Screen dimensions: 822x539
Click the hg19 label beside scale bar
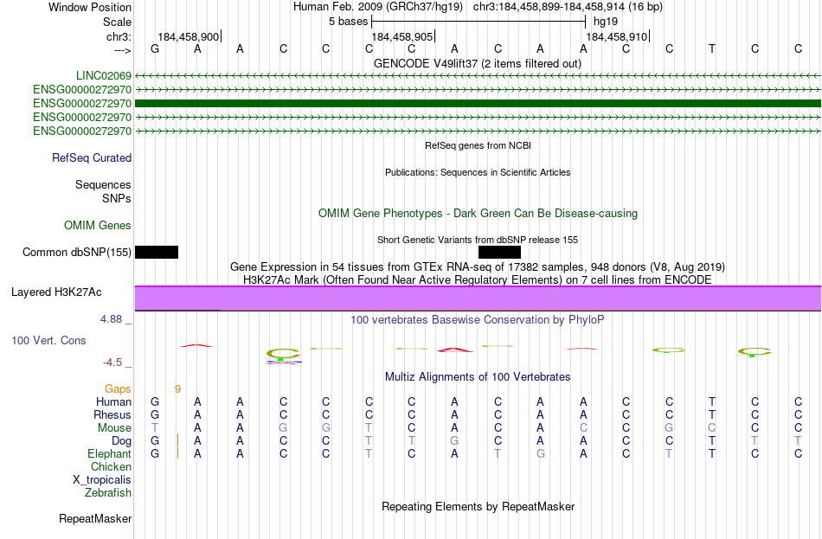coord(606,22)
